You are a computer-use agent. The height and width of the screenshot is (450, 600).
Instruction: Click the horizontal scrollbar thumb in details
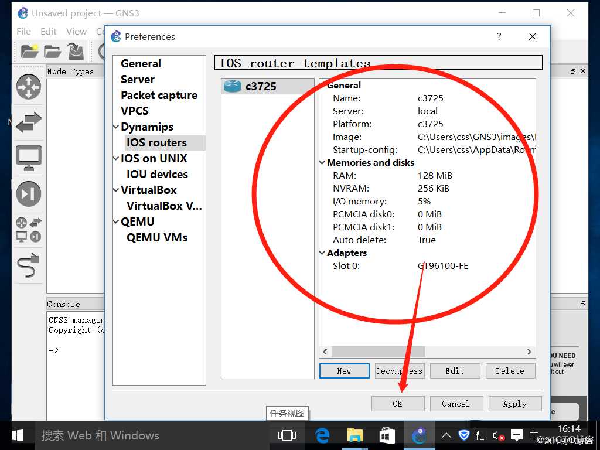point(379,352)
